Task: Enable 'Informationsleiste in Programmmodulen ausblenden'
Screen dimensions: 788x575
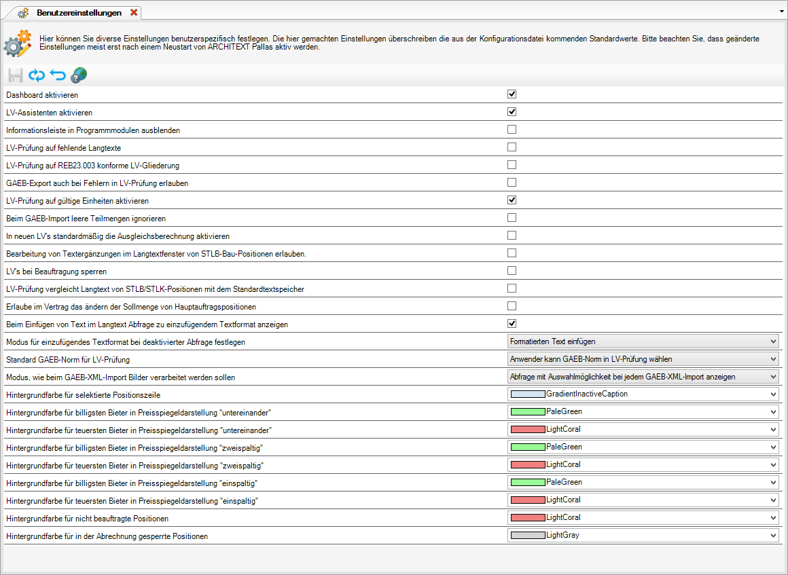Action: [512, 130]
